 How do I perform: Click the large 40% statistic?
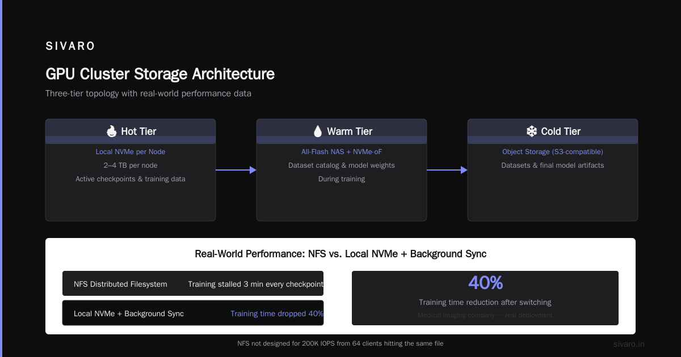[x=485, y=283]
